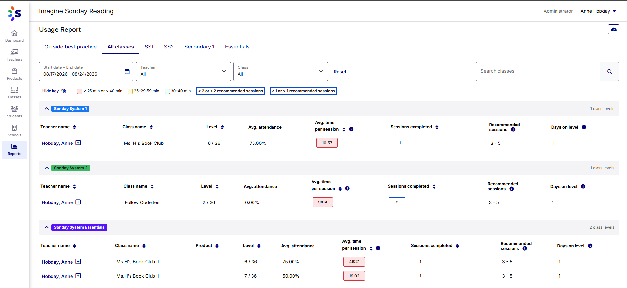627x288 pixels.
Task: Sort Essentials table by Product
Action: [217, 246]
